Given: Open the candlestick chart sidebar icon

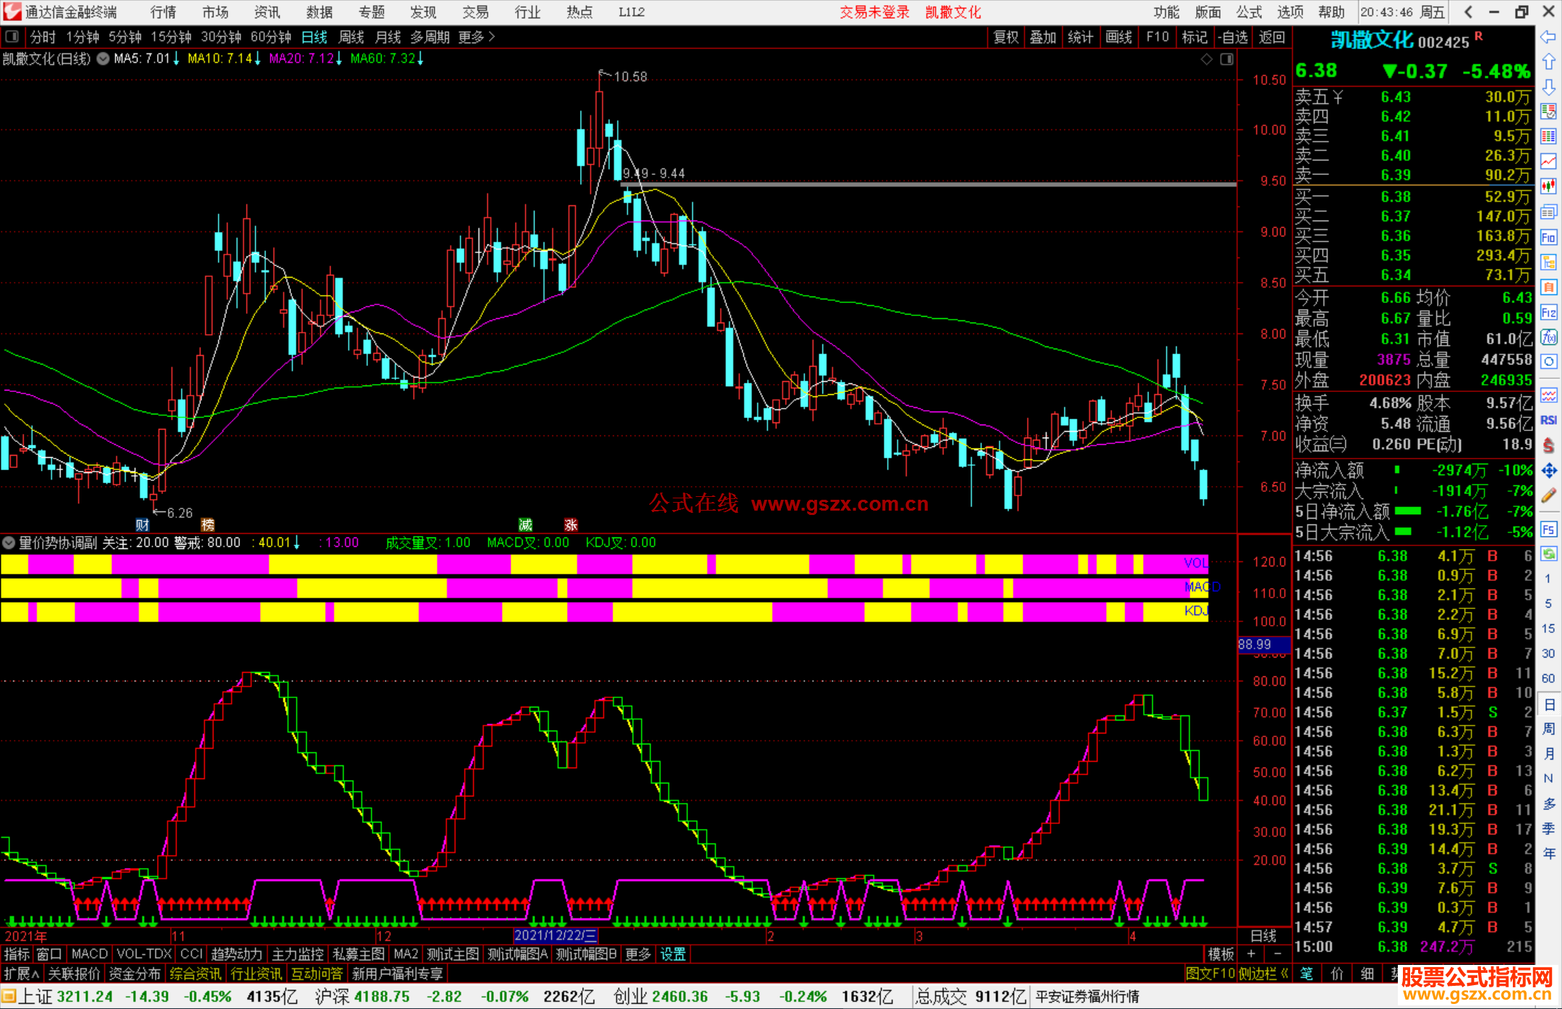Looking at the screenshot, I should tap(1548, 187).
